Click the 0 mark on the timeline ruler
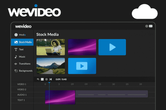Screen dimensions: 166x110 tap(45, 84)
